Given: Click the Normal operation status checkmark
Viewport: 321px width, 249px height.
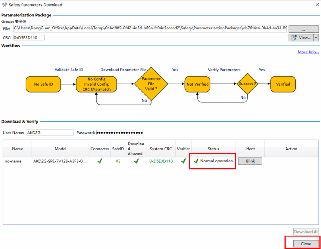Looking at the screenshot, I should pyautogui.click(x=196, y=161).
